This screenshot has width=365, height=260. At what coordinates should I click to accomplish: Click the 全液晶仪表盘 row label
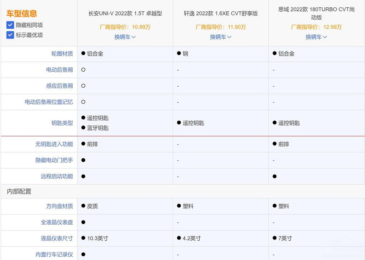point(57,222)
